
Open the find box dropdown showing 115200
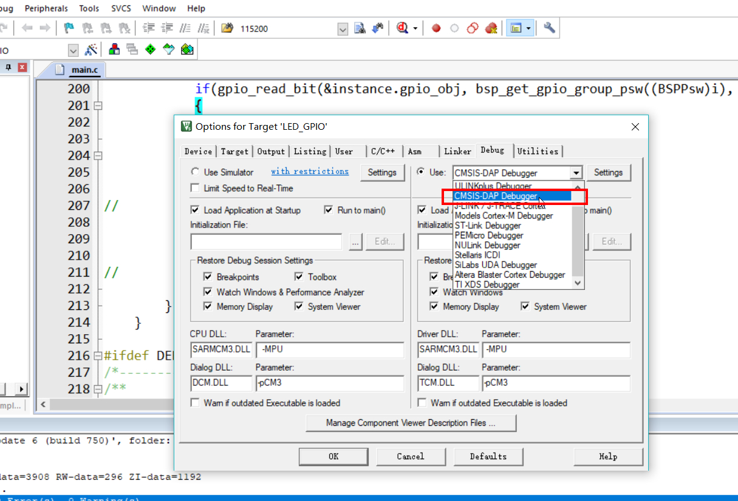[343, 29]
